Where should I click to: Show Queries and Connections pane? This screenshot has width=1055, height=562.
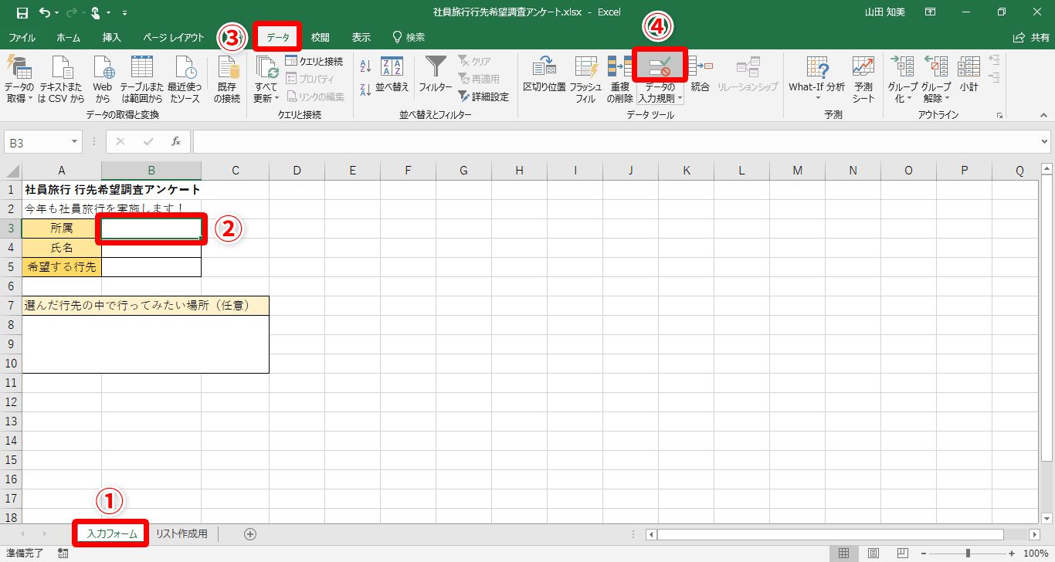314,61
